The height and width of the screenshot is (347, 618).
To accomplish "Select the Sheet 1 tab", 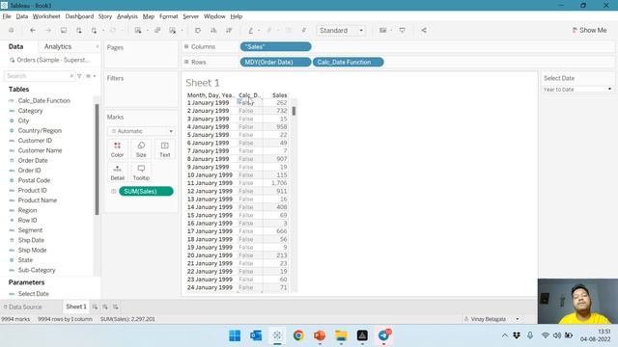I will [x=76, y=307].
